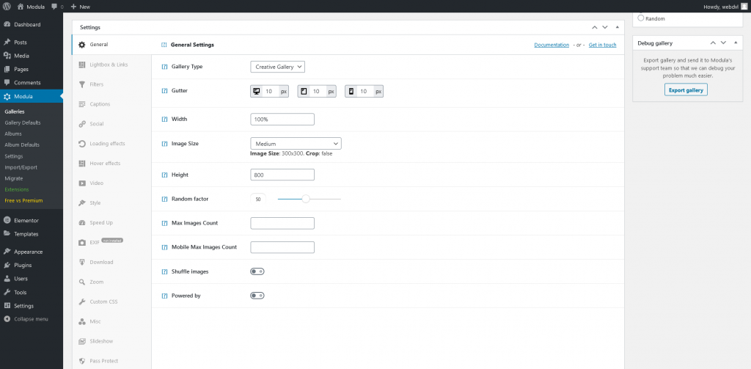This screenshot has height=369, width=751.
Task: Select the Random radio button
Action: point(641,18)
